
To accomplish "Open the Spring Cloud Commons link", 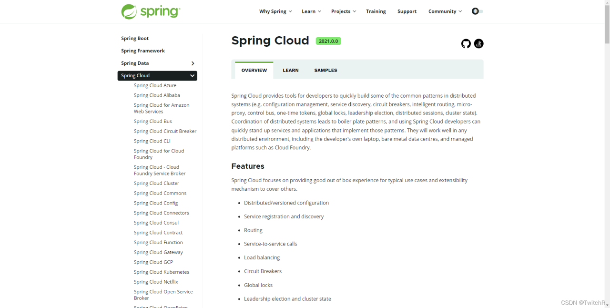I will [160, 193].
